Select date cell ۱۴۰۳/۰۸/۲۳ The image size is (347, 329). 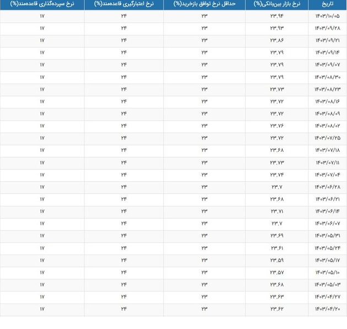[x=327, y=89]
